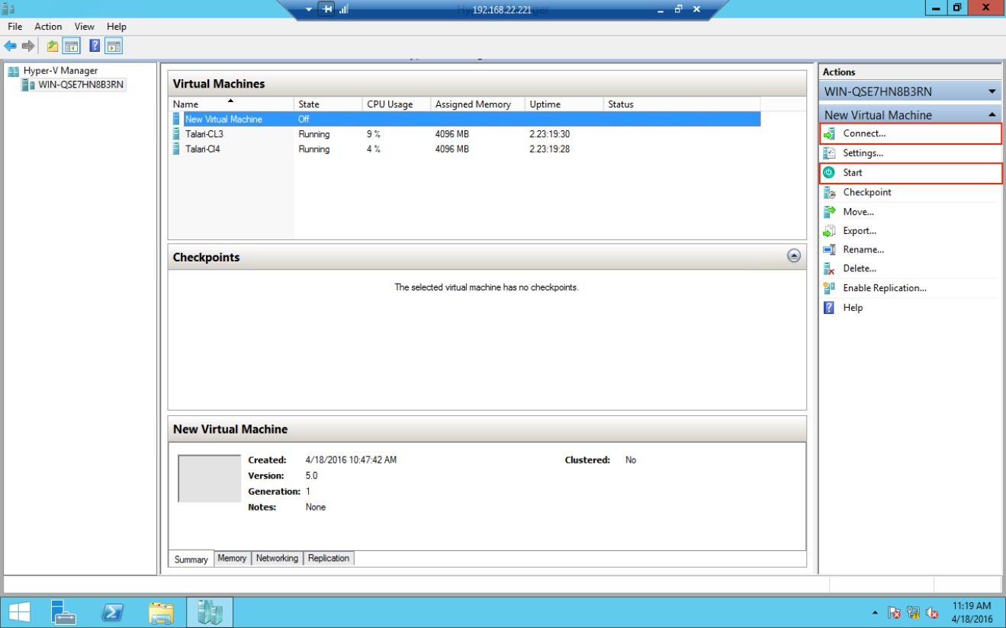Image resolution: width=1006 pixels, height=628 pixels.
Task: Click the connection signal icon on connection bar
Action: [x=343, y=9]
